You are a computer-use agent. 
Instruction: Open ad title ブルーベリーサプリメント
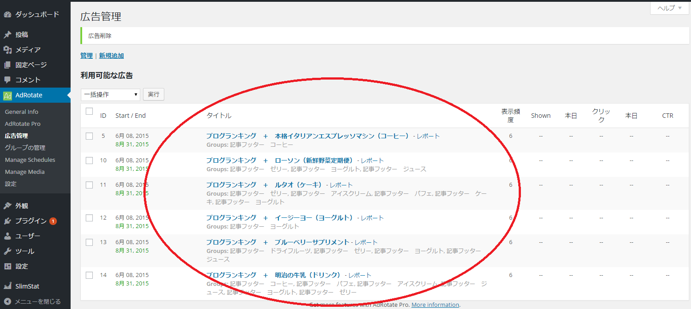point(278,242)
